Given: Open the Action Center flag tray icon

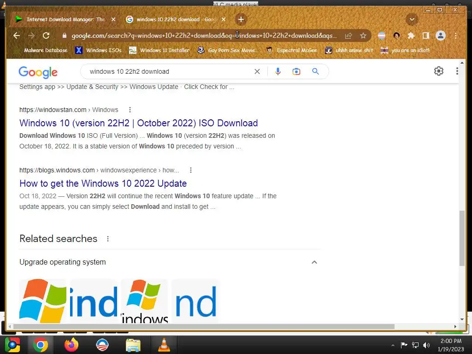Looking at the screenshot, I should [x=404, y=345].
